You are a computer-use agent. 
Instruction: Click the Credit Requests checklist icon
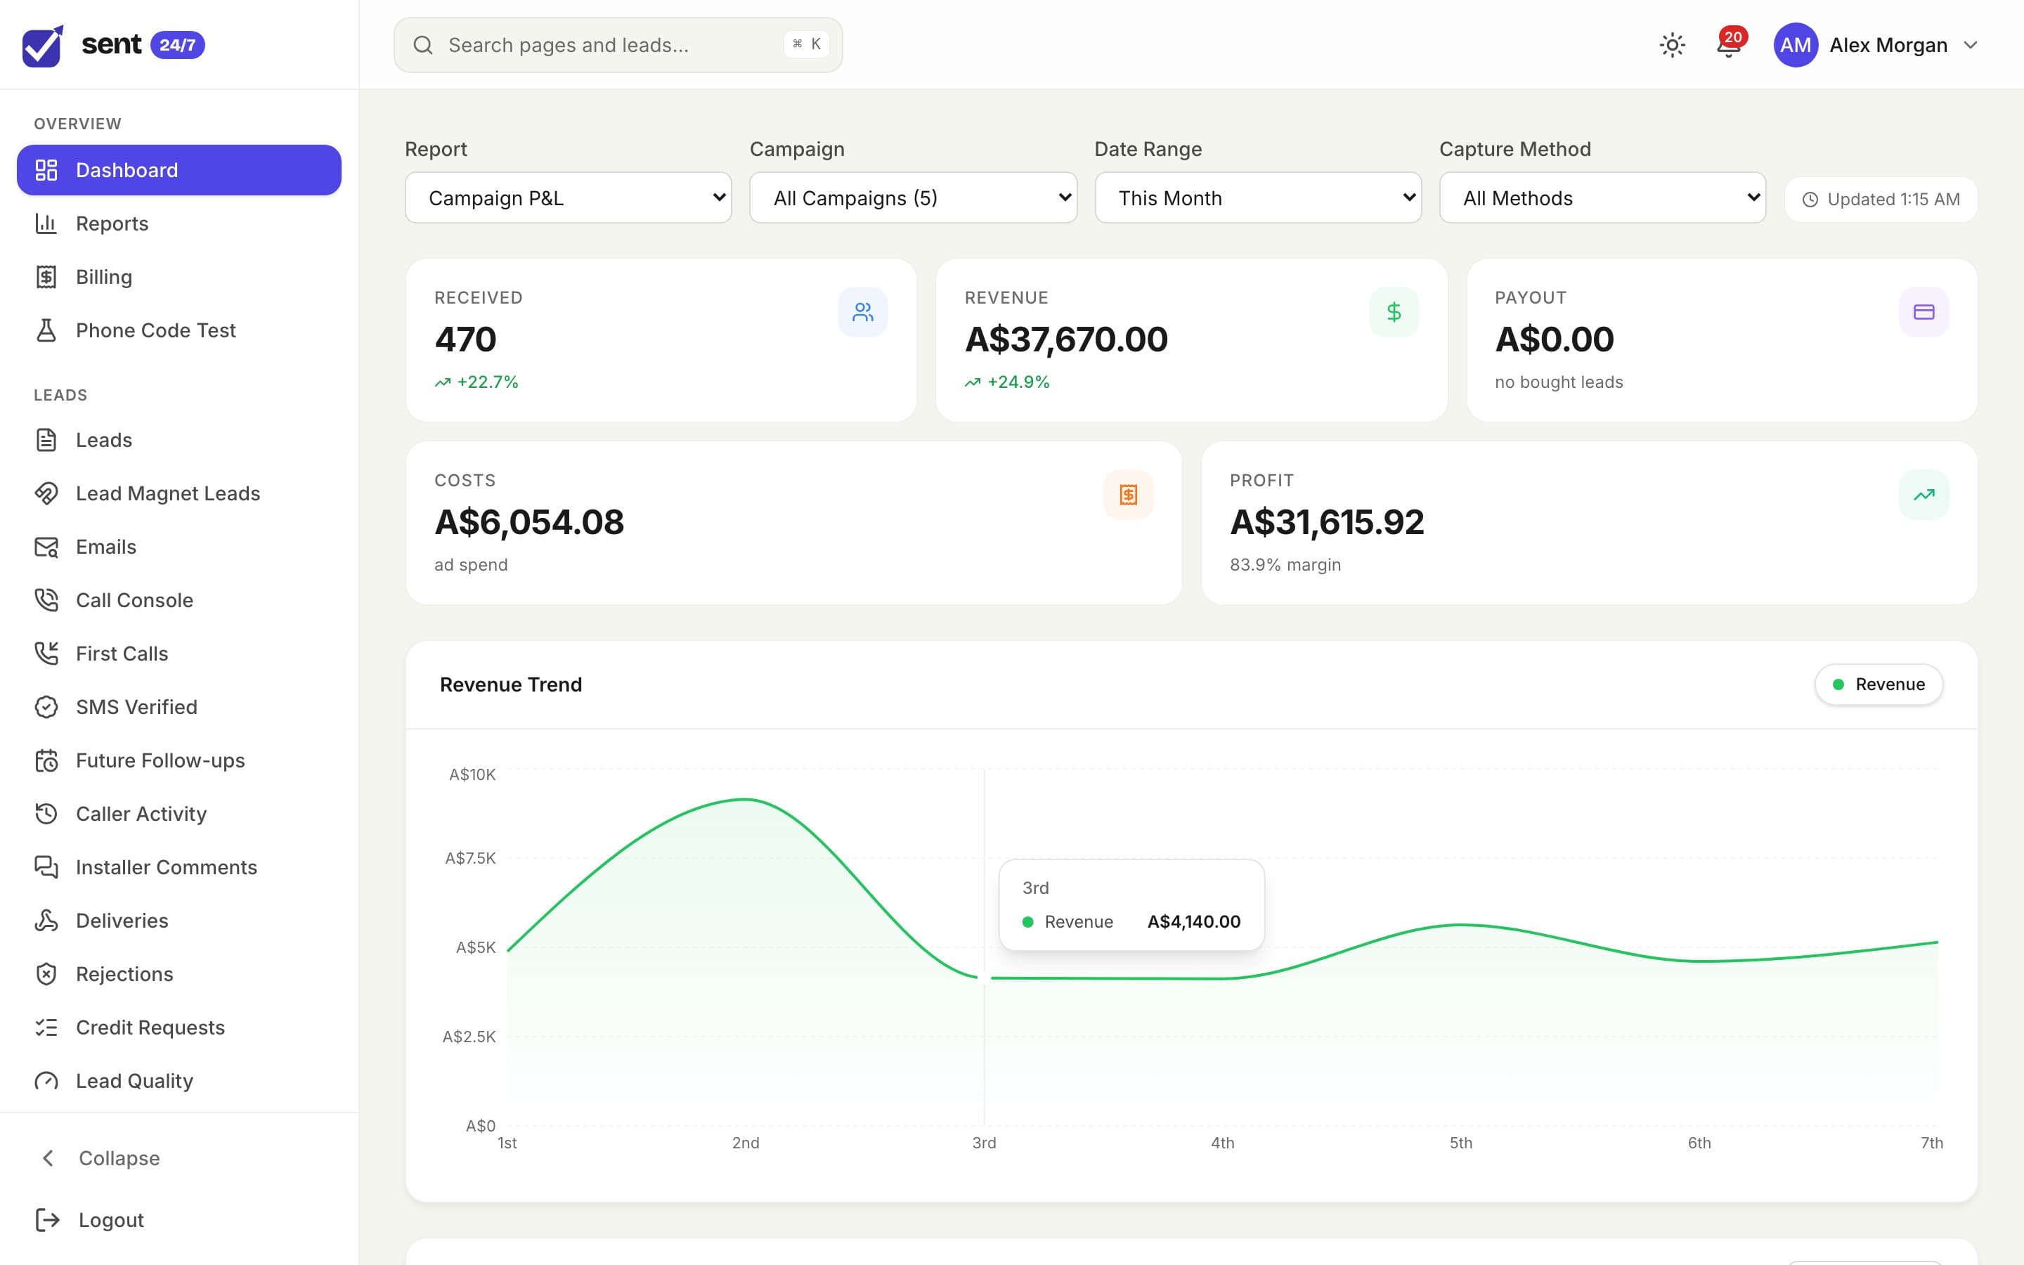coord(46,1027)
